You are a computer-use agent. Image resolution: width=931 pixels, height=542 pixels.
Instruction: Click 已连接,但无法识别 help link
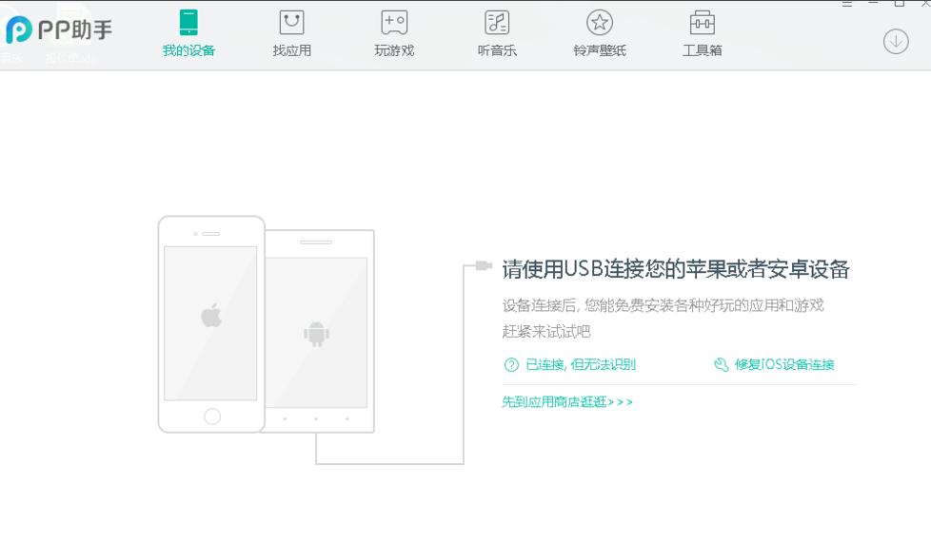581,364
